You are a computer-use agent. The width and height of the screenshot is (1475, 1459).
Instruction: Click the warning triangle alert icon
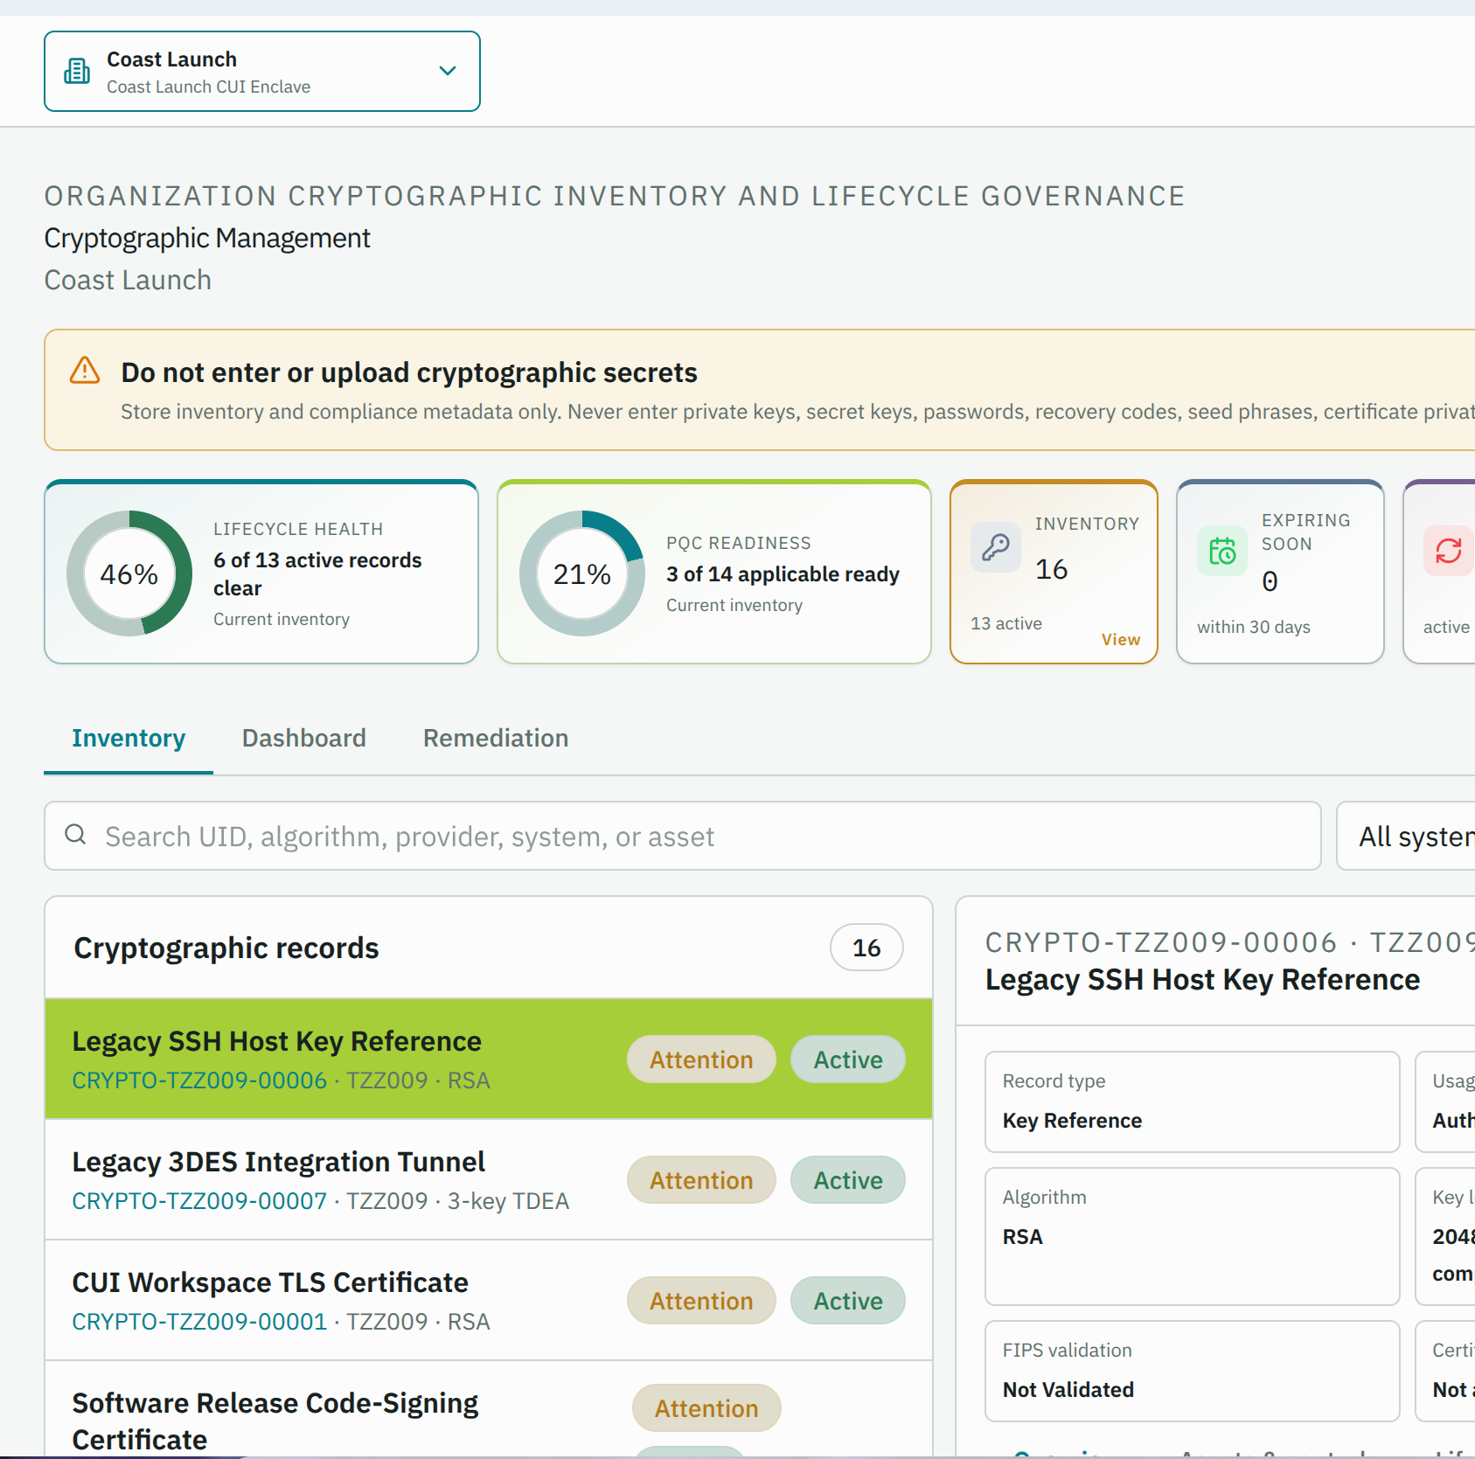click(85, 371)
